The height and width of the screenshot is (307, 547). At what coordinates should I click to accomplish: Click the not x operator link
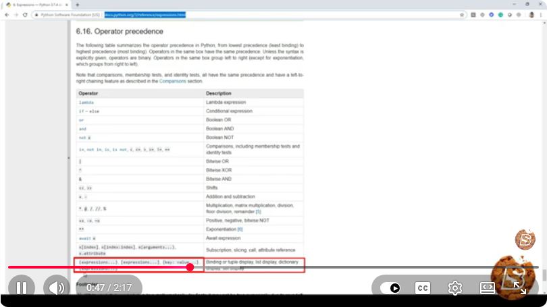click(84, 138)
